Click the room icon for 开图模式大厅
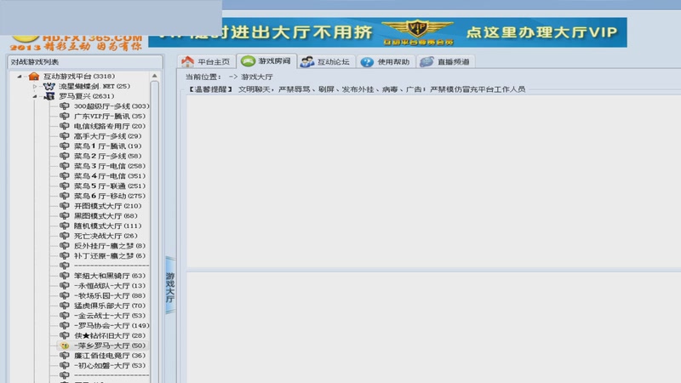681x383 pixels. pyautogui.click(x=65, y=206)
